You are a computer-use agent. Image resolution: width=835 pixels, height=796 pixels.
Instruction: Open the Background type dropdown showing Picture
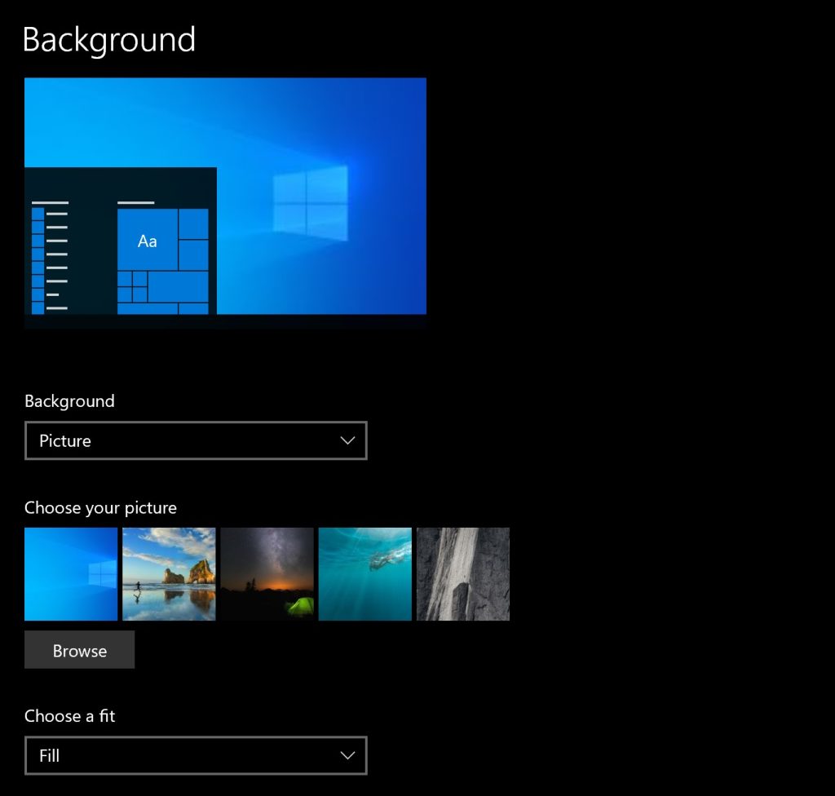[196, 440]
